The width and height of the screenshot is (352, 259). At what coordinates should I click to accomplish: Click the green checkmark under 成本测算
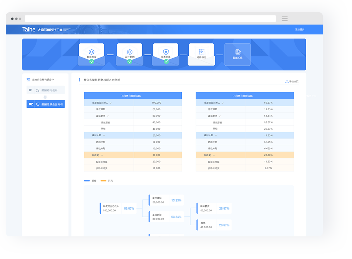[166, 61]
